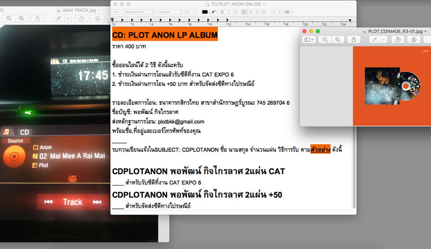Zoom in on PLOT_CDIMAGE_R3-01.jpg image
The height and width of the screenshot is (249, 431).
338,39
